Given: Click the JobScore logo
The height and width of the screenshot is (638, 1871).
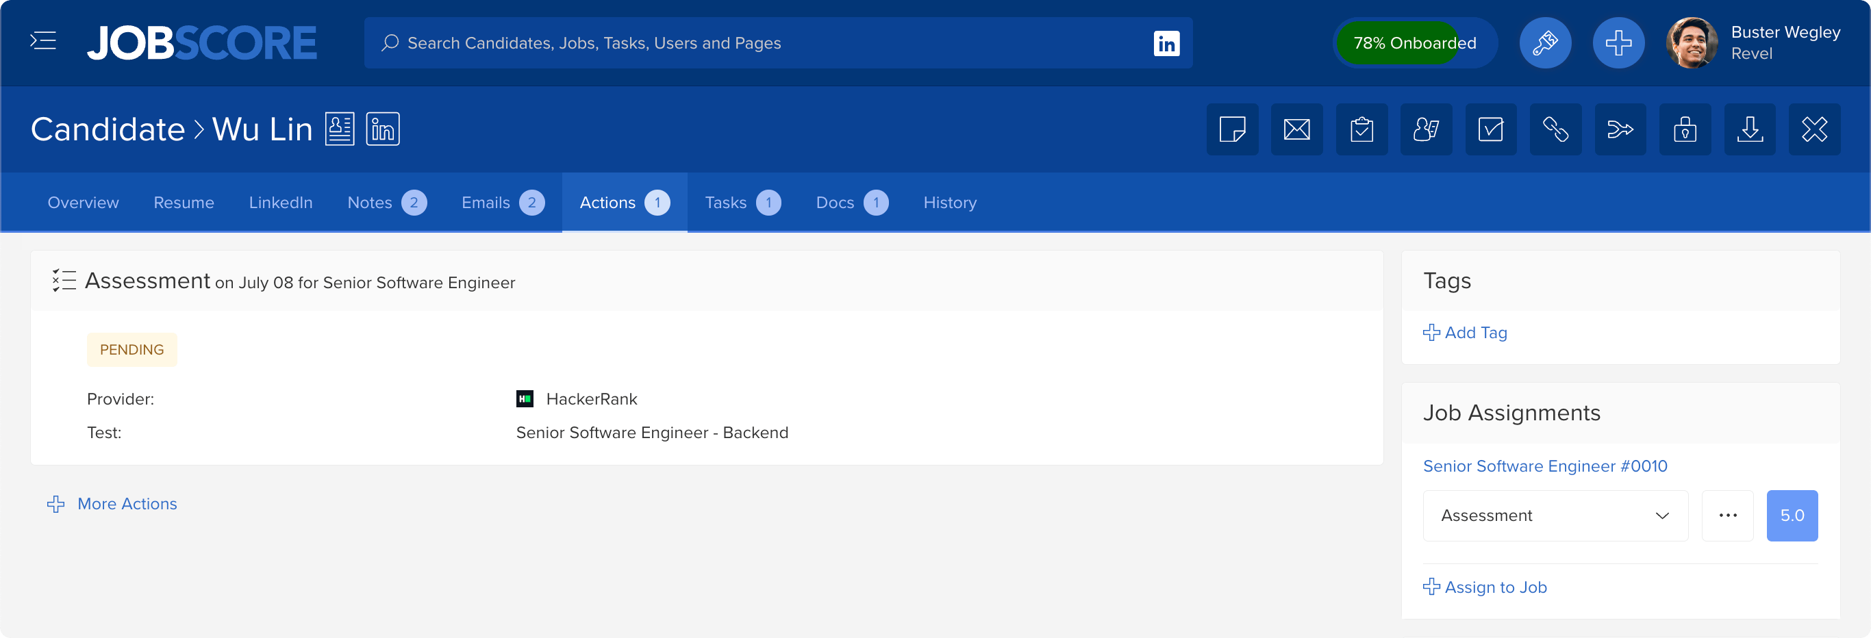Looking at the screenshot, I should click(x=202, y=43).
